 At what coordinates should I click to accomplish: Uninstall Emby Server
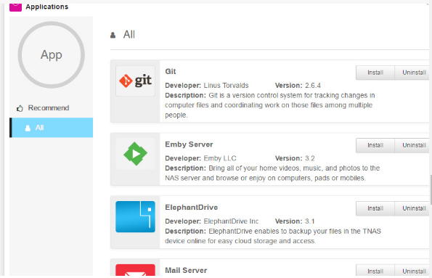tap(412, 145)
